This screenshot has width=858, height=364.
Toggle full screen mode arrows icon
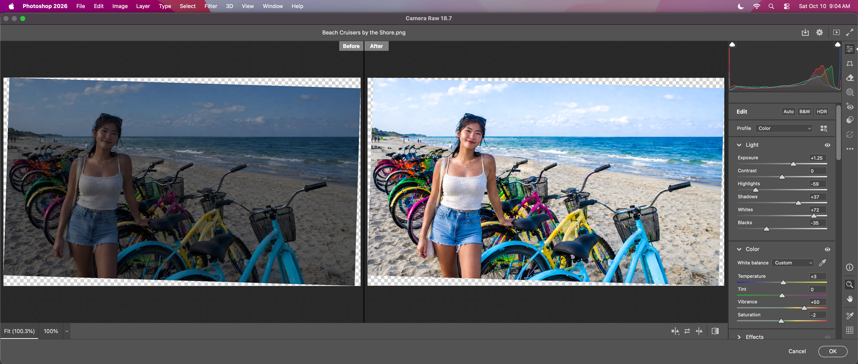click(x=849, y=33)
